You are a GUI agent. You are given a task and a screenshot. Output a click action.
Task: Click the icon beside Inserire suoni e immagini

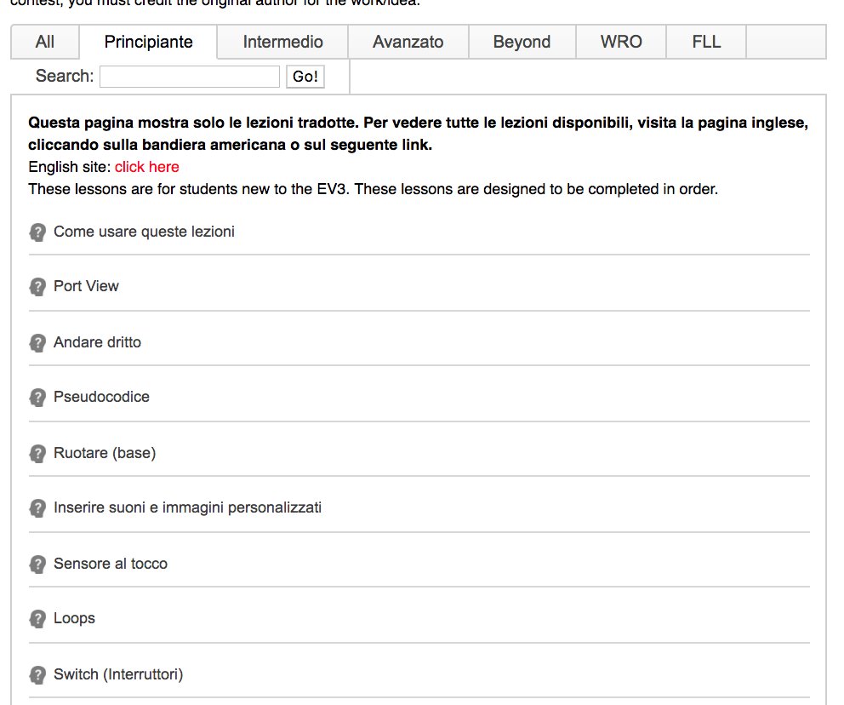(x=37, y=508)
